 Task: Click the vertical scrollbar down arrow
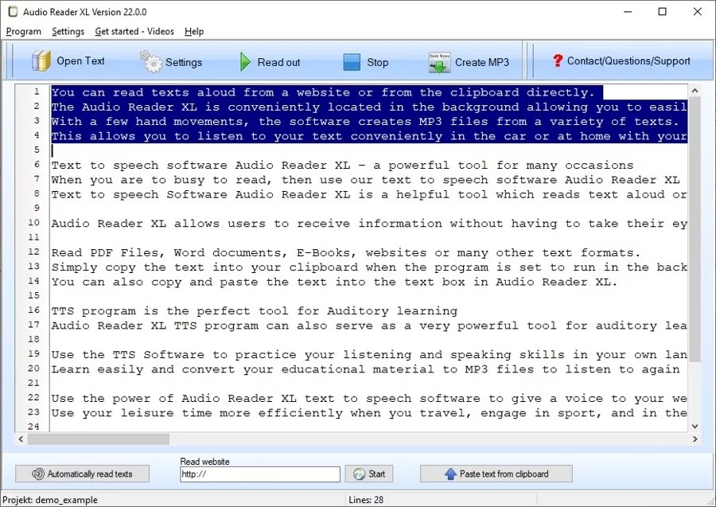[x=695, y=426]
